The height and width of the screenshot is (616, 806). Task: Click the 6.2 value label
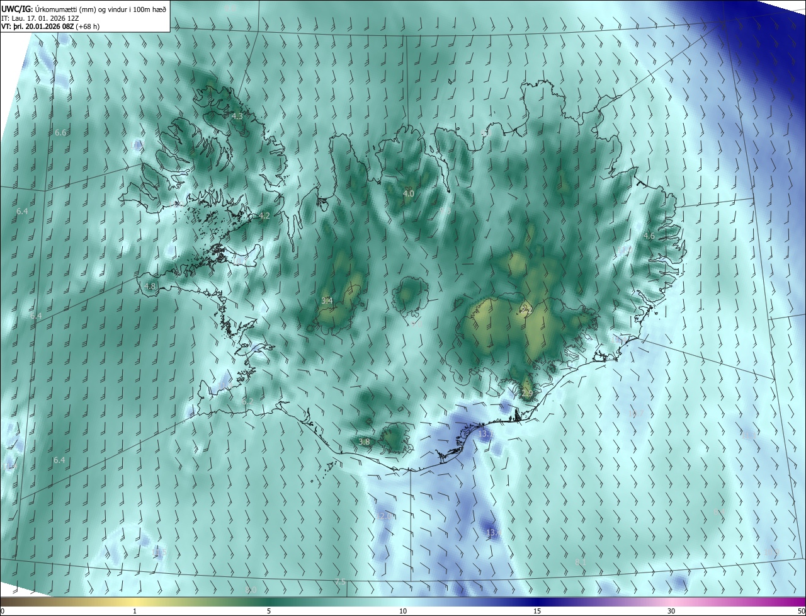[247, 401]
